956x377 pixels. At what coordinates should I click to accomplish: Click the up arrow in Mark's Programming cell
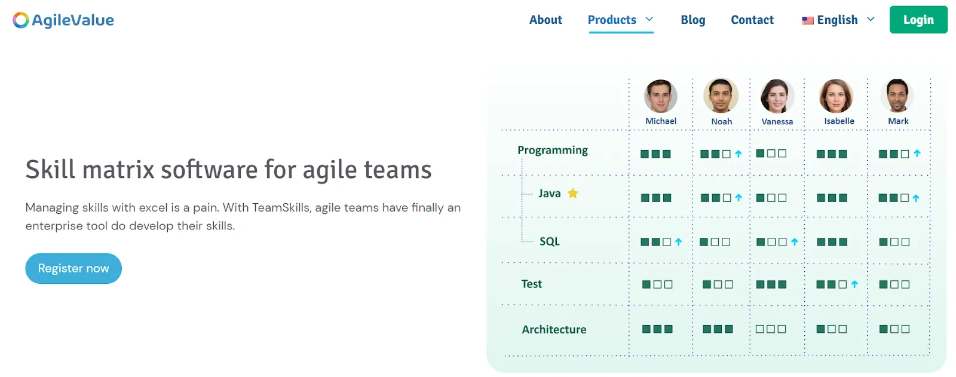917,154
